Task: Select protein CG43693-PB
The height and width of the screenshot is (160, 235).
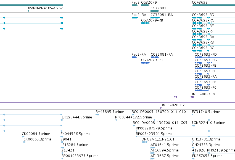Action: (x=215, y=85)
